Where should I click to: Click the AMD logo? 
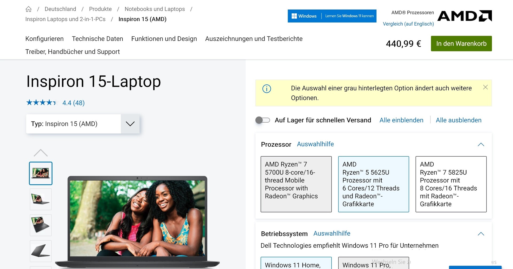[x=464, y=16]
